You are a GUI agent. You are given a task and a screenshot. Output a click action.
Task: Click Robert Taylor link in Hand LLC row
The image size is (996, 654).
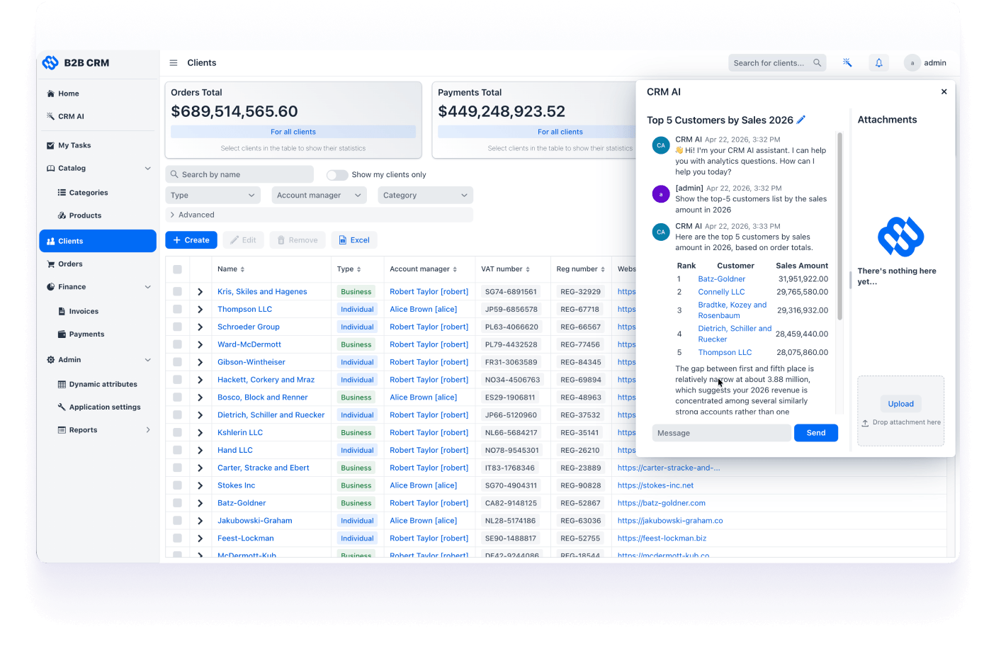[429, 450]
